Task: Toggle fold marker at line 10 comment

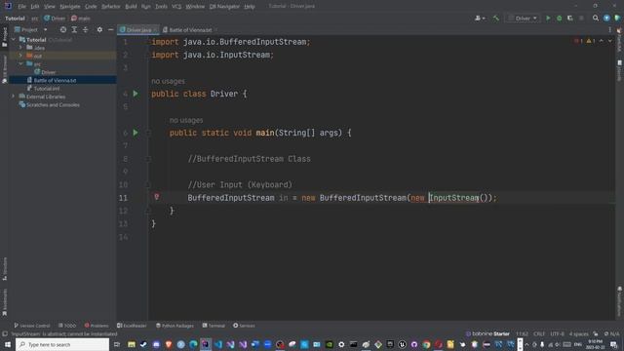Action: (147, 184)
